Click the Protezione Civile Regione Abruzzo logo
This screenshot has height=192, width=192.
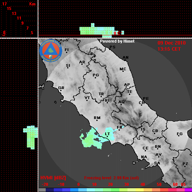pyautogui.click(x=51, y=51)
